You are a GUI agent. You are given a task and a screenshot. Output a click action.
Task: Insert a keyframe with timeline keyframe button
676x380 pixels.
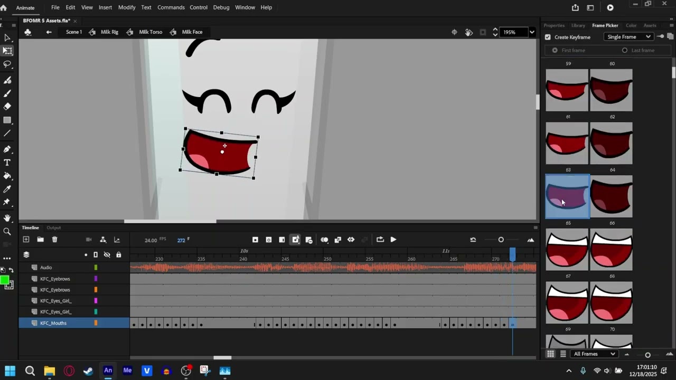(255, 240)
